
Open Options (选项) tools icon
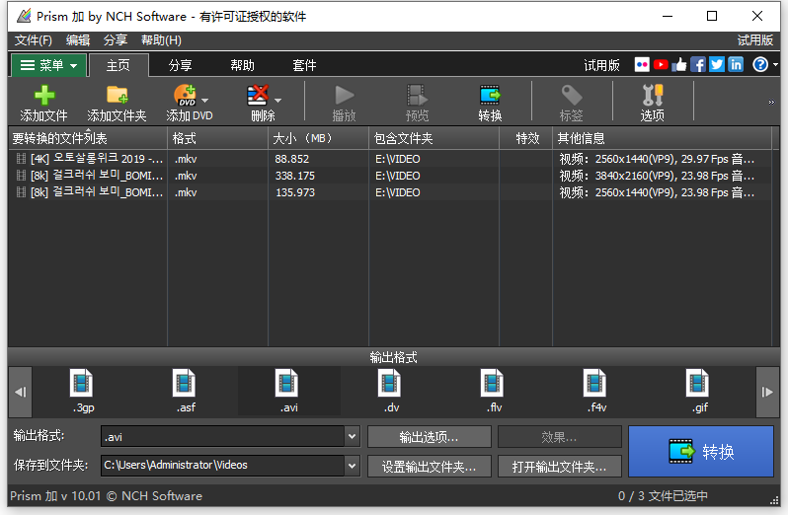pos(653,95)
